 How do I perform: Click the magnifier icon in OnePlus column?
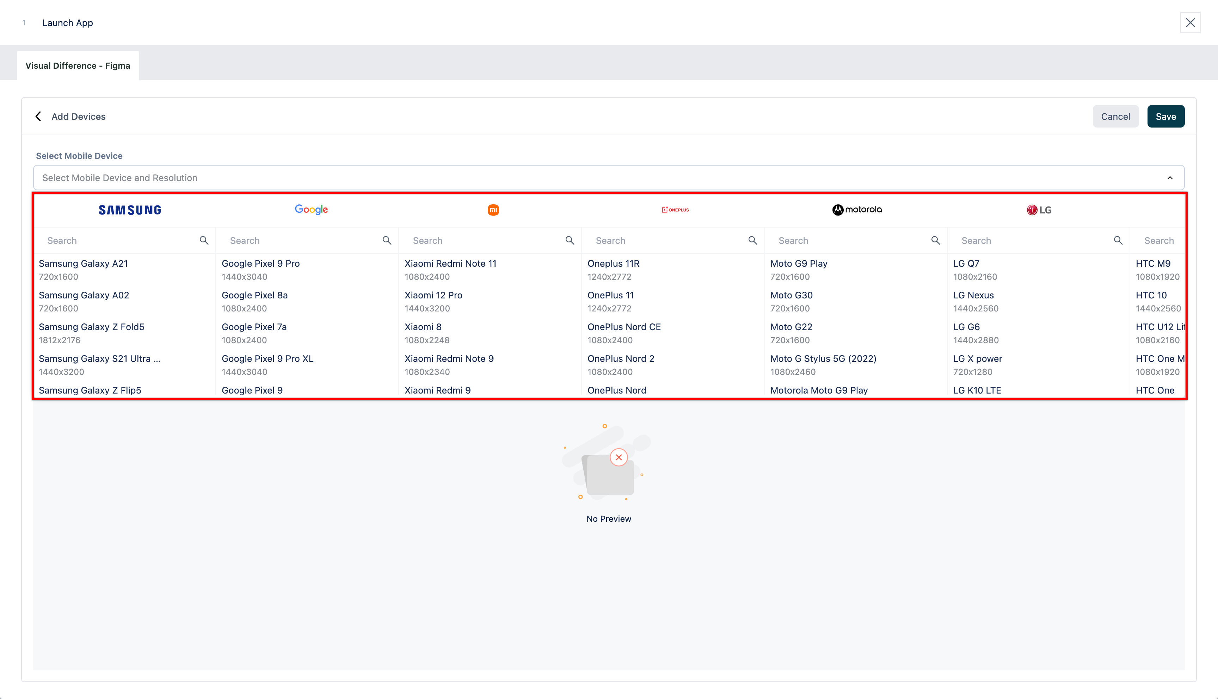[752, 241]
